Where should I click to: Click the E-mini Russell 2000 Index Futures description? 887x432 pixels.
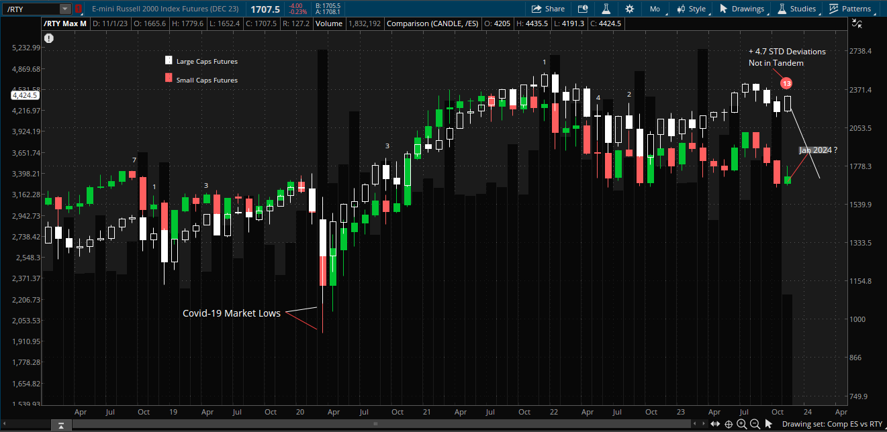point(166,9)
